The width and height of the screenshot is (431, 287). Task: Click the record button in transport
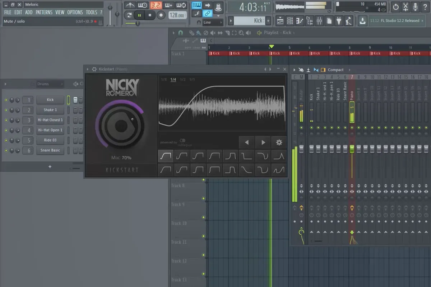point(161,15)
